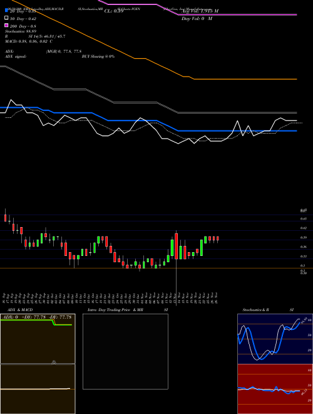Select the magenta 200 Day legend swatch
Viewport: 313px width, 414px height.
coord(6,25)
